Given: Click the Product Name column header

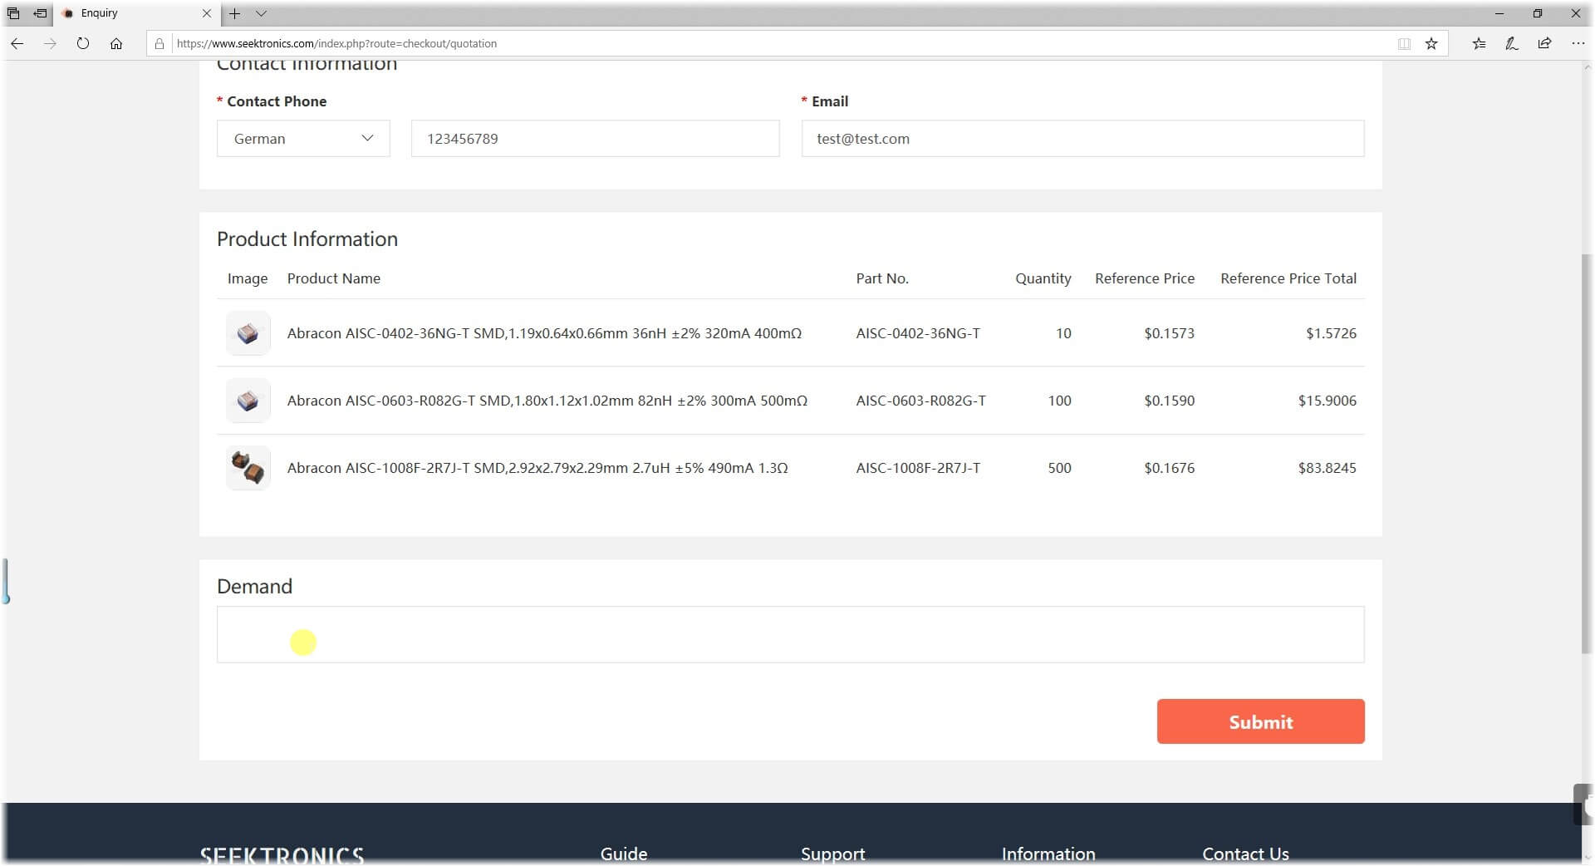Looking at the screenshot, I should [x=334, y=278].
